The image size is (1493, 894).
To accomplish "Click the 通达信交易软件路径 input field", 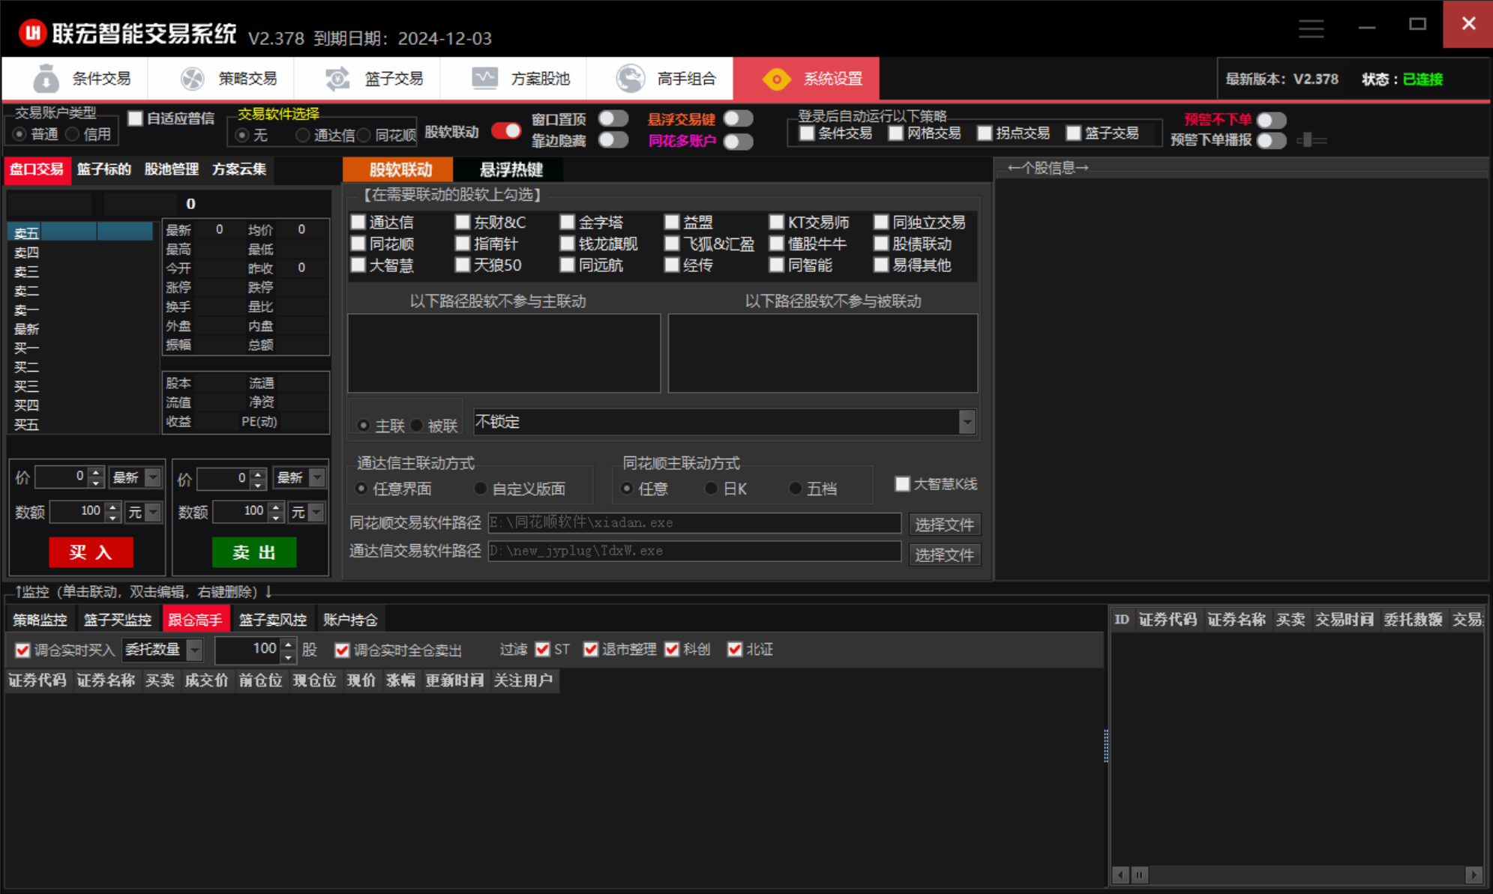I will (694, 551).
